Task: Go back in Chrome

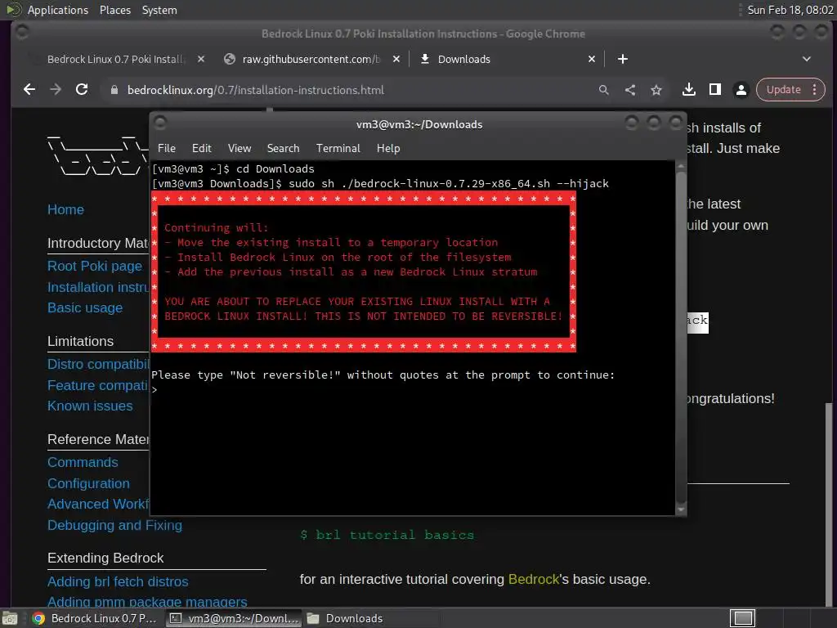Action: pyautogui.click(x=29, y=90)
